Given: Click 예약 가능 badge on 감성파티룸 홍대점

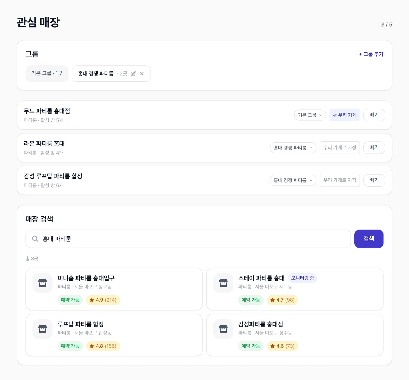Looking at the screenshot, I should 251,346.
